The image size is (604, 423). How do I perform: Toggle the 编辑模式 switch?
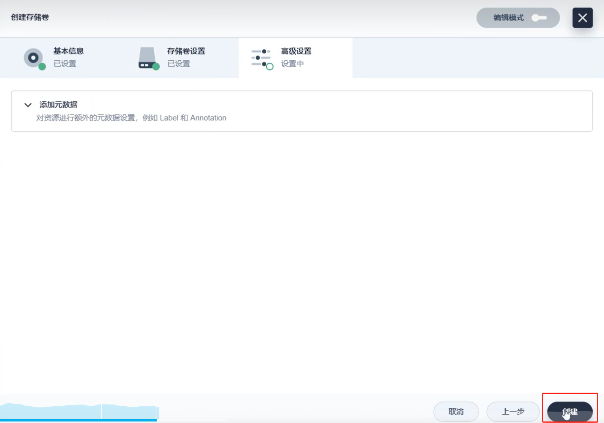(539, 18)
